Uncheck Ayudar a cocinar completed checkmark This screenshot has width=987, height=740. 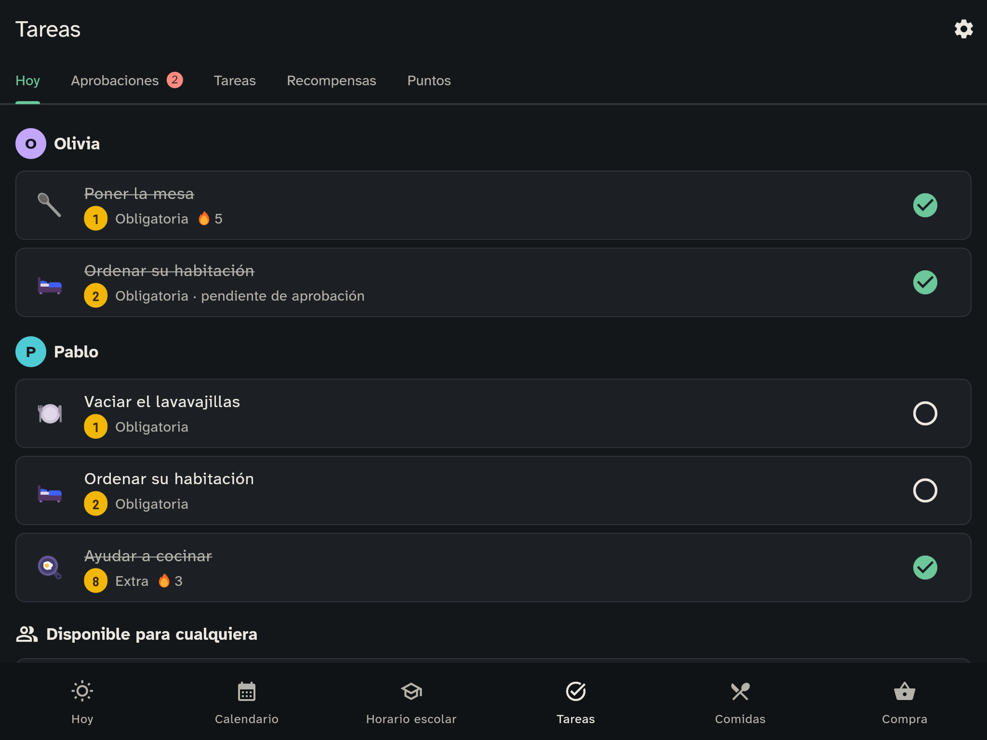[925, 568]
